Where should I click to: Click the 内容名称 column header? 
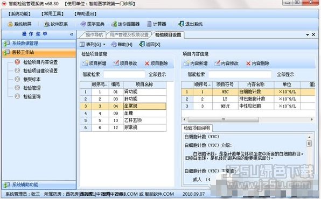256,84
